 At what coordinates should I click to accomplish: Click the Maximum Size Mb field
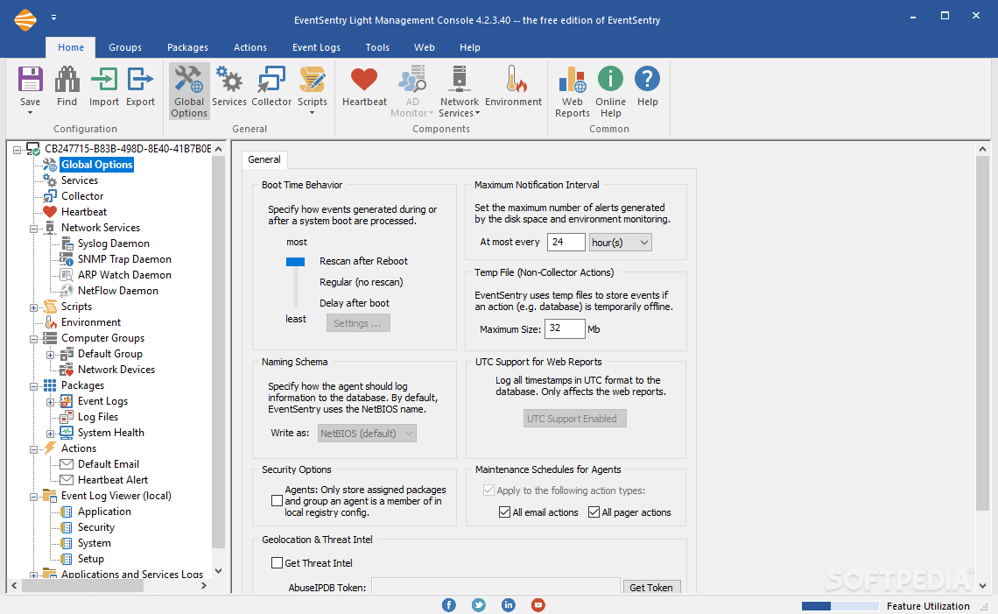pos(565,328)
